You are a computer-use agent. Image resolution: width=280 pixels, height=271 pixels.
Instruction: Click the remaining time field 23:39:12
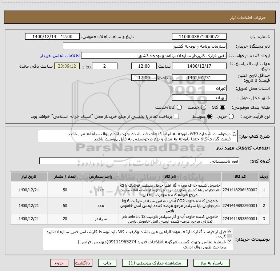[x=67, y=66]
